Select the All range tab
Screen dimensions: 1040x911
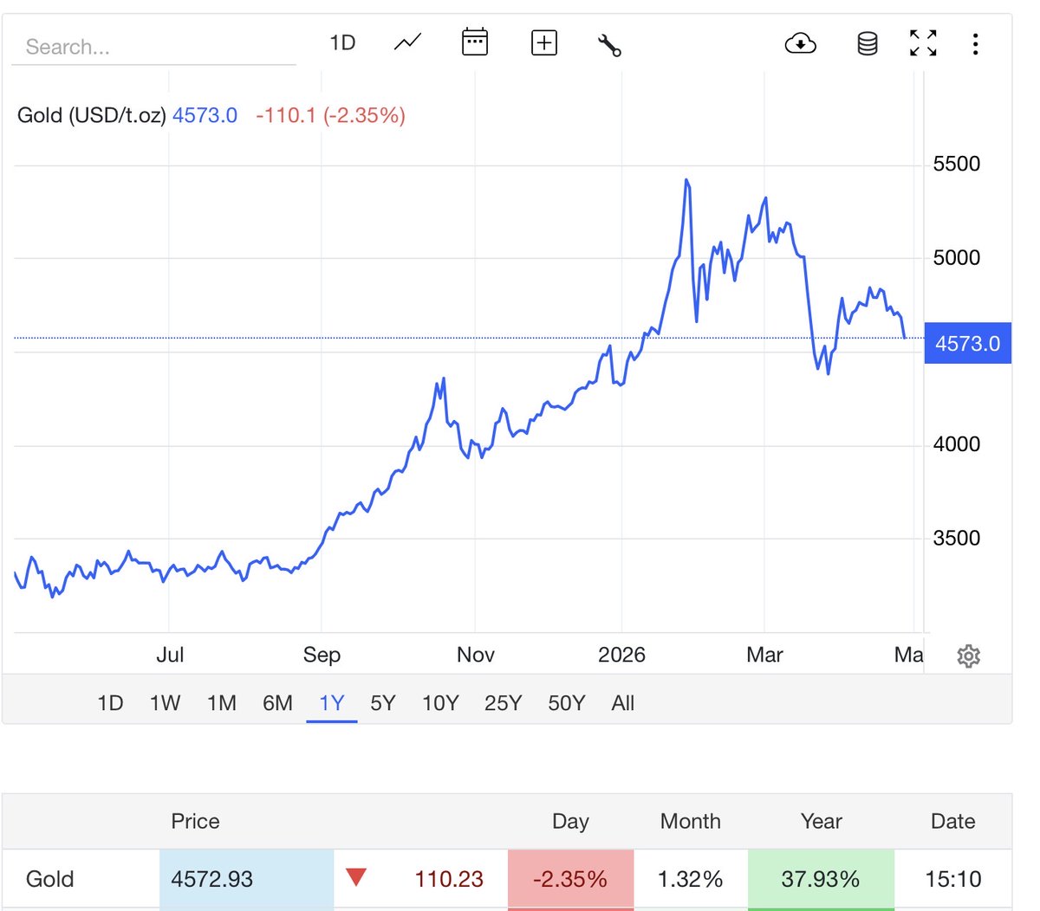coord(623,703)
